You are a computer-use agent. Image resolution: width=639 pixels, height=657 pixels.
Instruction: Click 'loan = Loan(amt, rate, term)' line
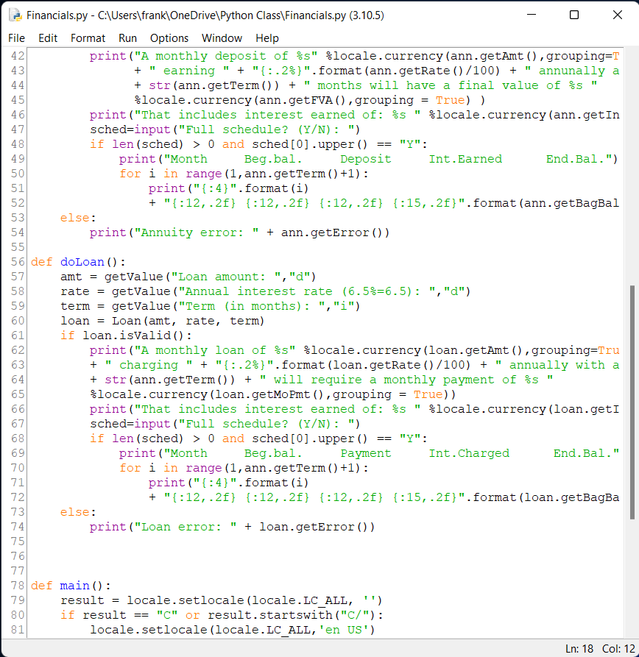[x=163, y=321]
